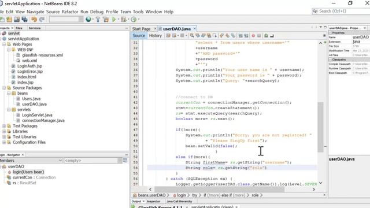The width and height of the screenshot is (370, 208).
Task: Expand the Test Libraries node
Action: (4, 137)
